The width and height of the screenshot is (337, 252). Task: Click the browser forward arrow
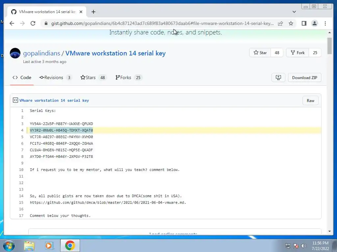click(x=22, y=23)
